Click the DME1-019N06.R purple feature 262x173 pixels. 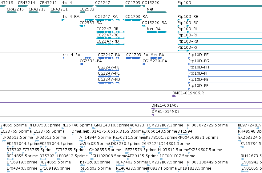(174, 96)
